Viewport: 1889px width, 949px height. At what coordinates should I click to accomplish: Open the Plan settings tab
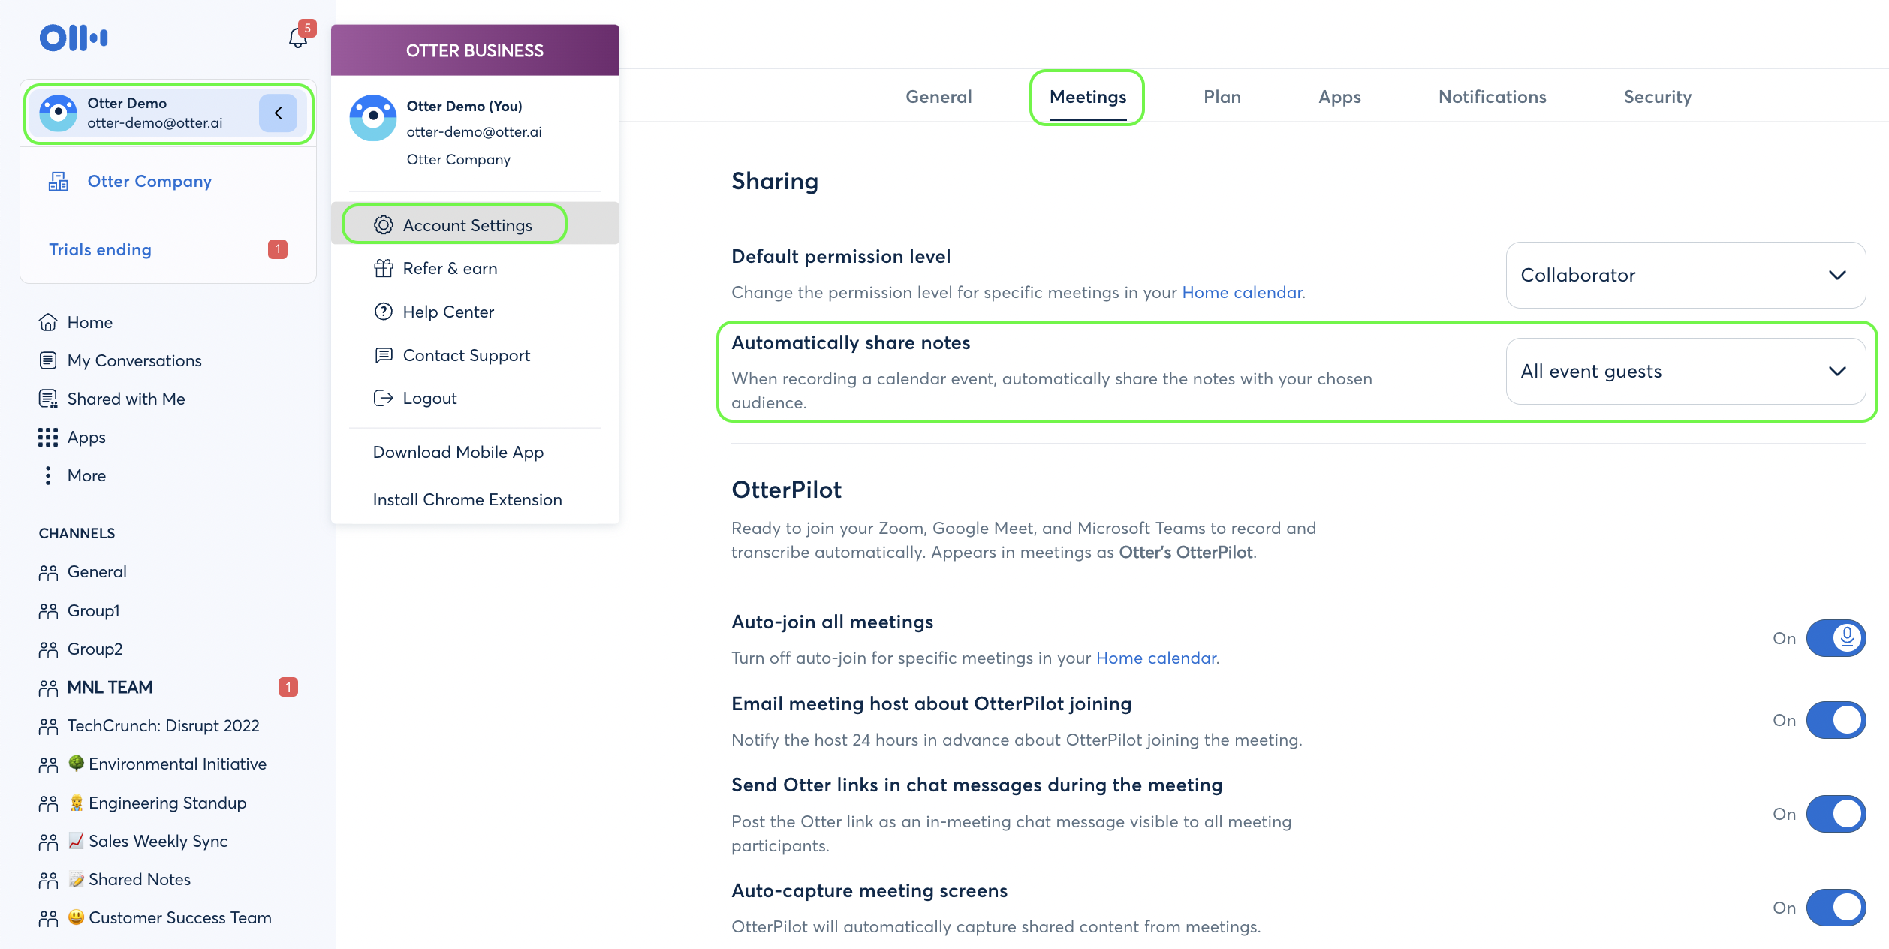click(x=1222, y=96)
